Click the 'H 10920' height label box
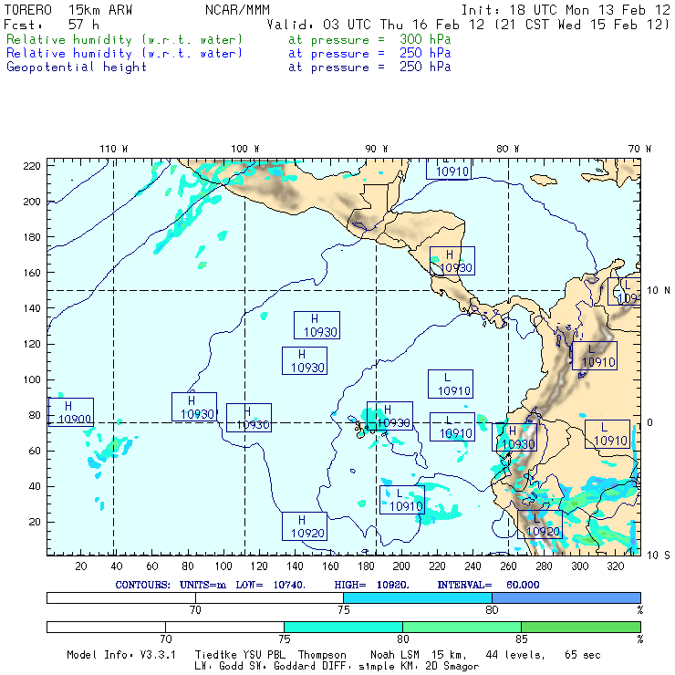Image resolution: width=675 pixels, height=675 pixels. [305, 526]
